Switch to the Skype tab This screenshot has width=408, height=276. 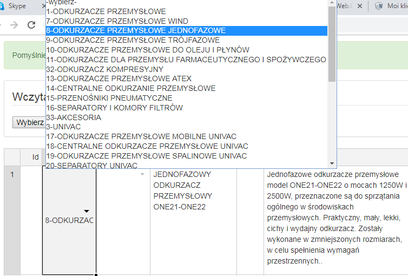(x=17, y=6)
